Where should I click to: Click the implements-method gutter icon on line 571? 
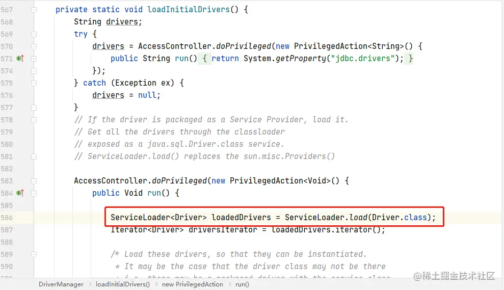click(20, 59)
